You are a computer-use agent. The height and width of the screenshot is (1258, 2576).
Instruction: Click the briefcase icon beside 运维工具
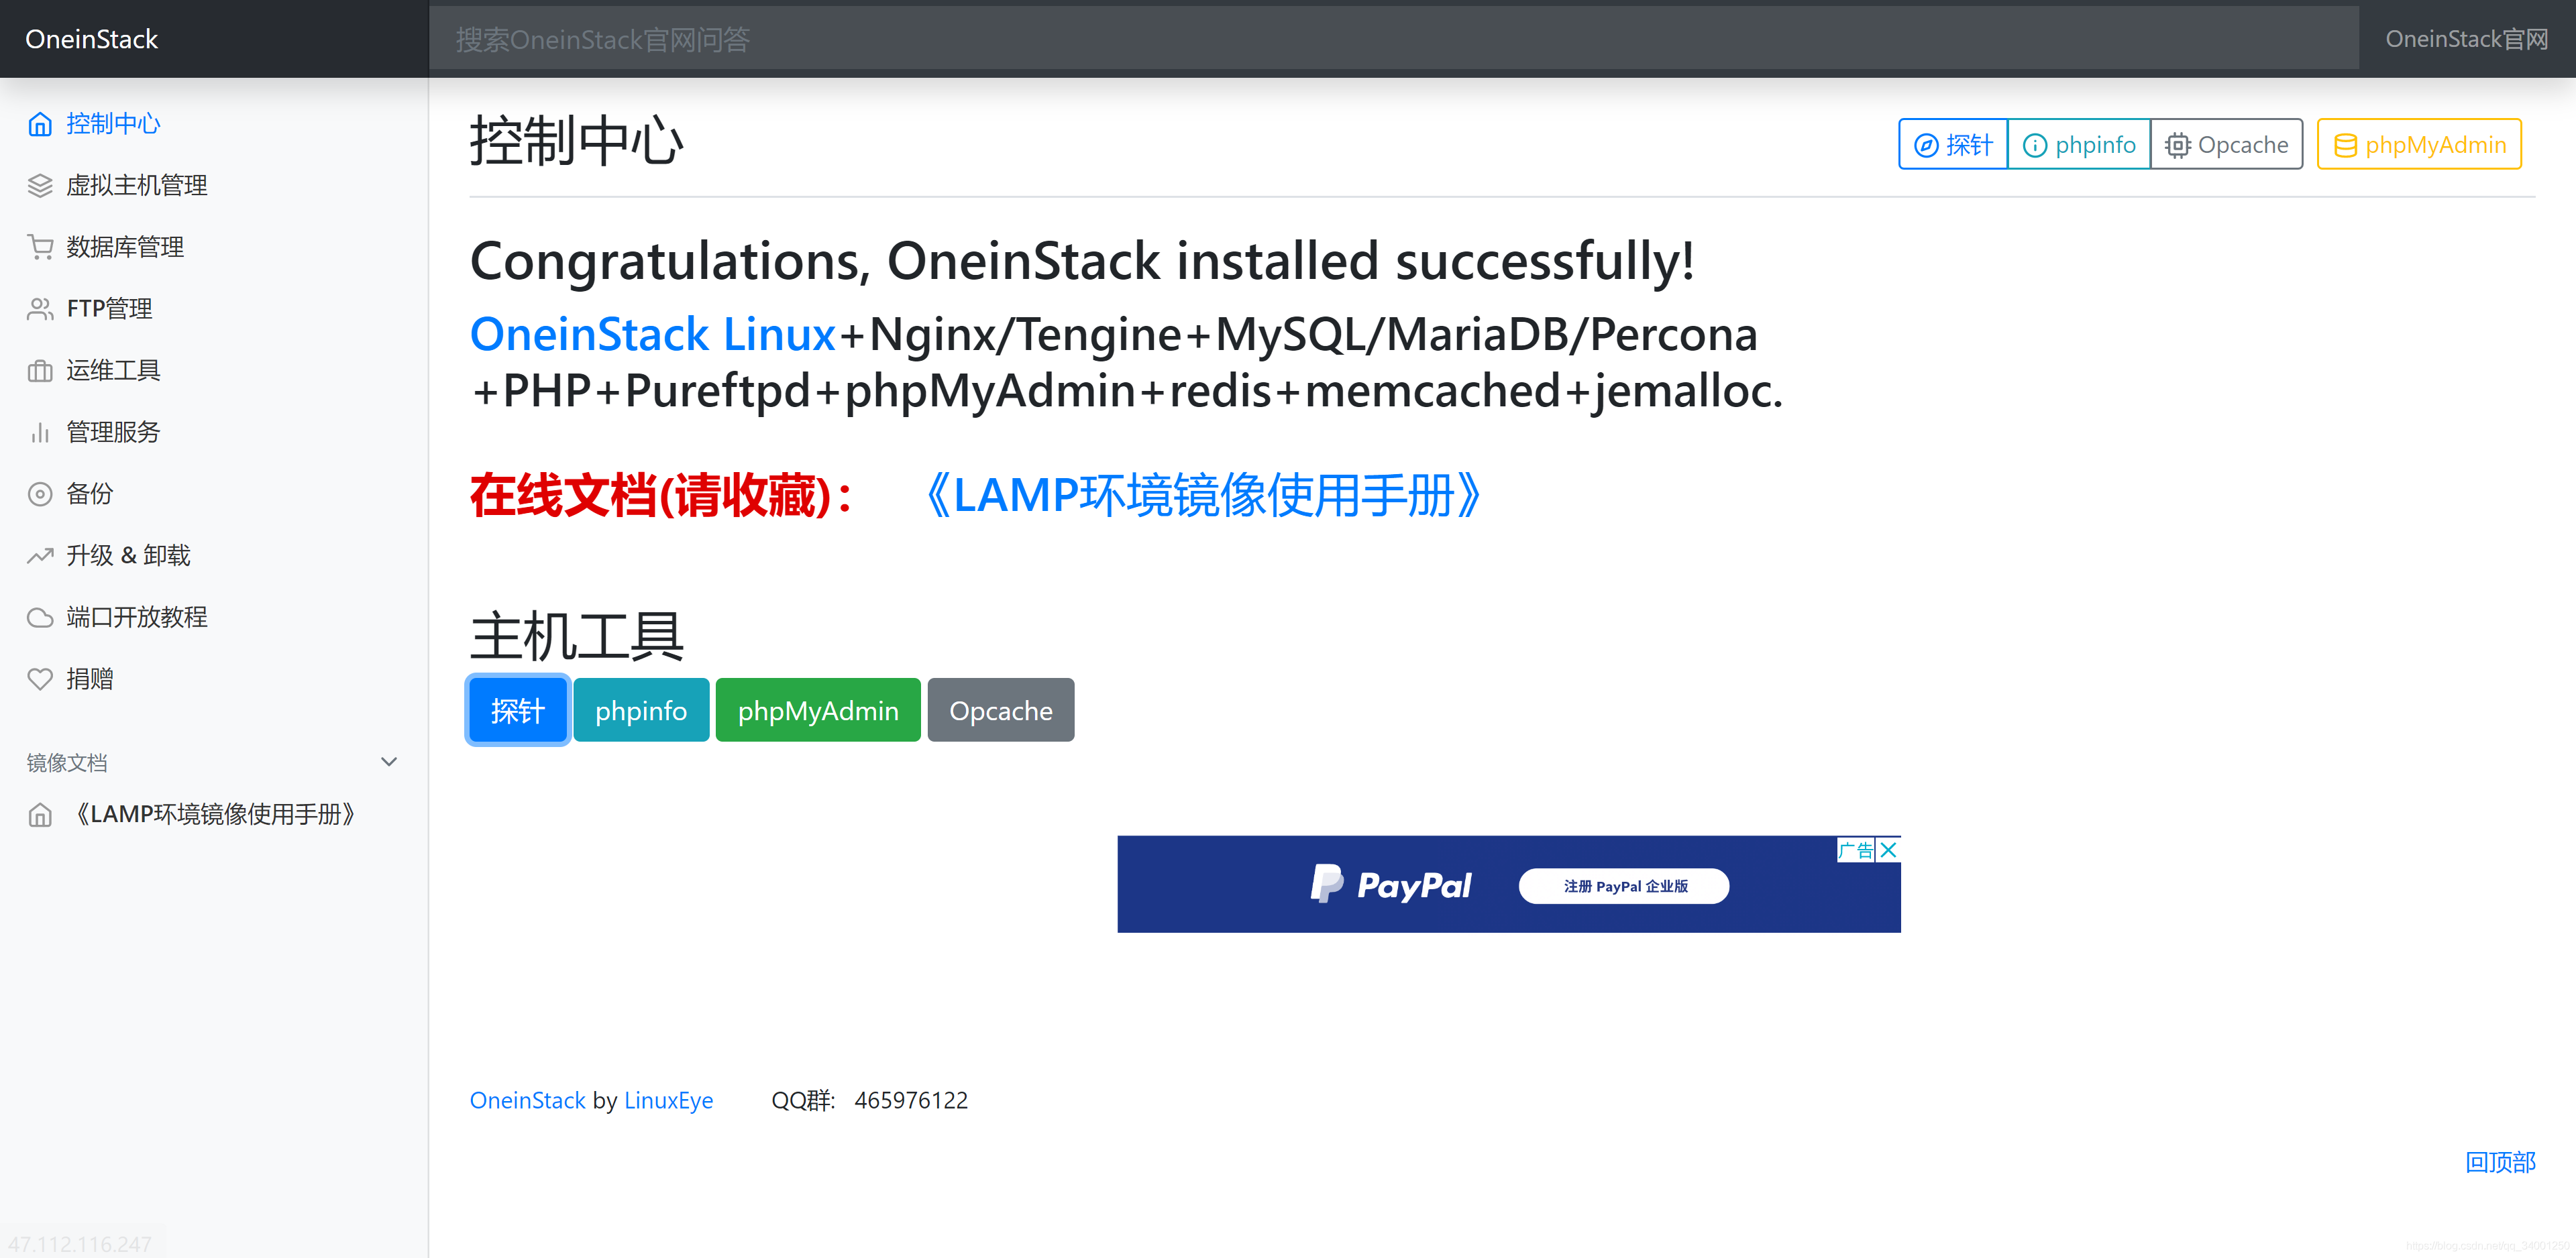click(40, 371)
